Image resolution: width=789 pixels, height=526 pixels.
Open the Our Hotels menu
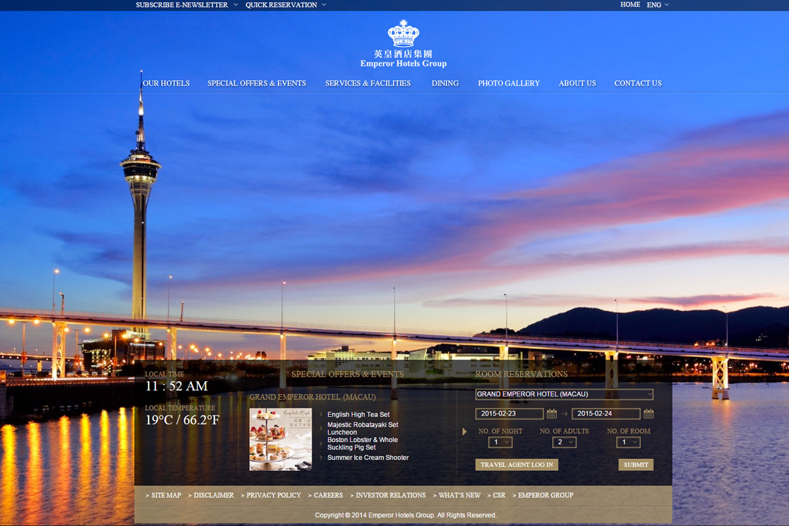tap(166, 84)
